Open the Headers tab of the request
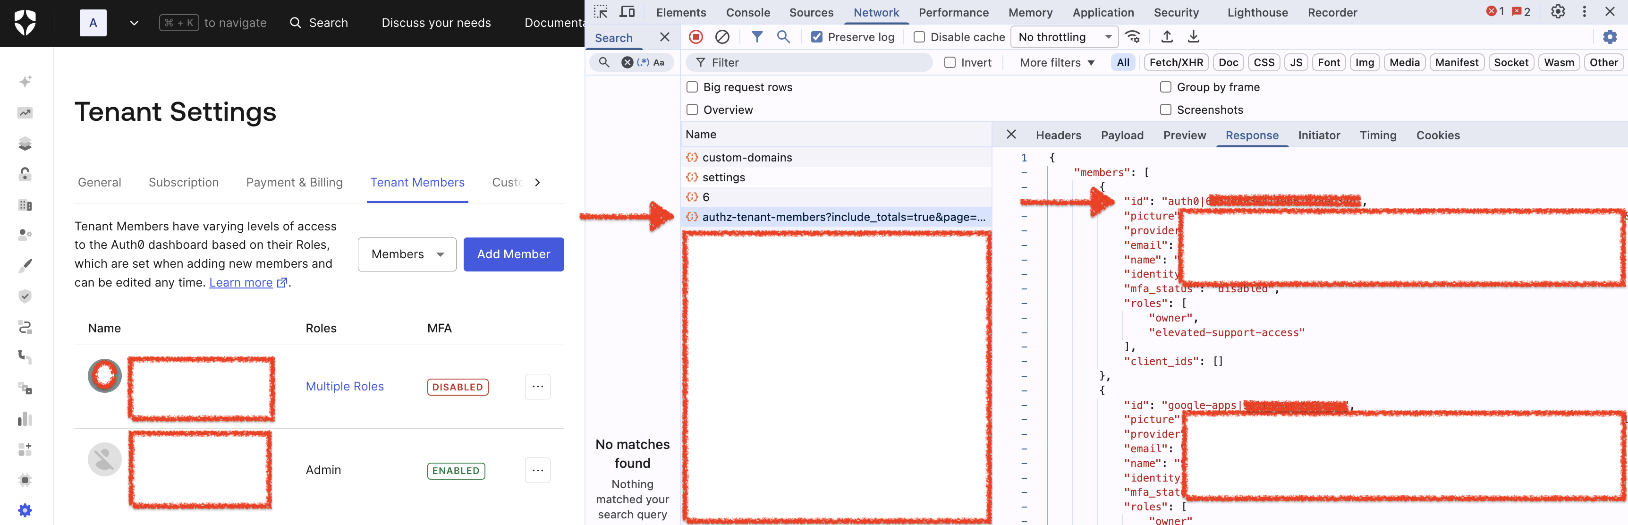1628x525 pixels. [x=1058, y=135]
